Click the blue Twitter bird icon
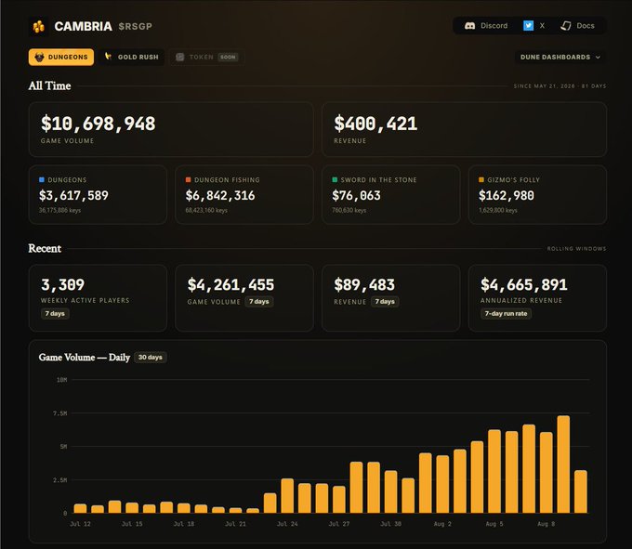Viewport: 632px width, 549px height. 528,26
